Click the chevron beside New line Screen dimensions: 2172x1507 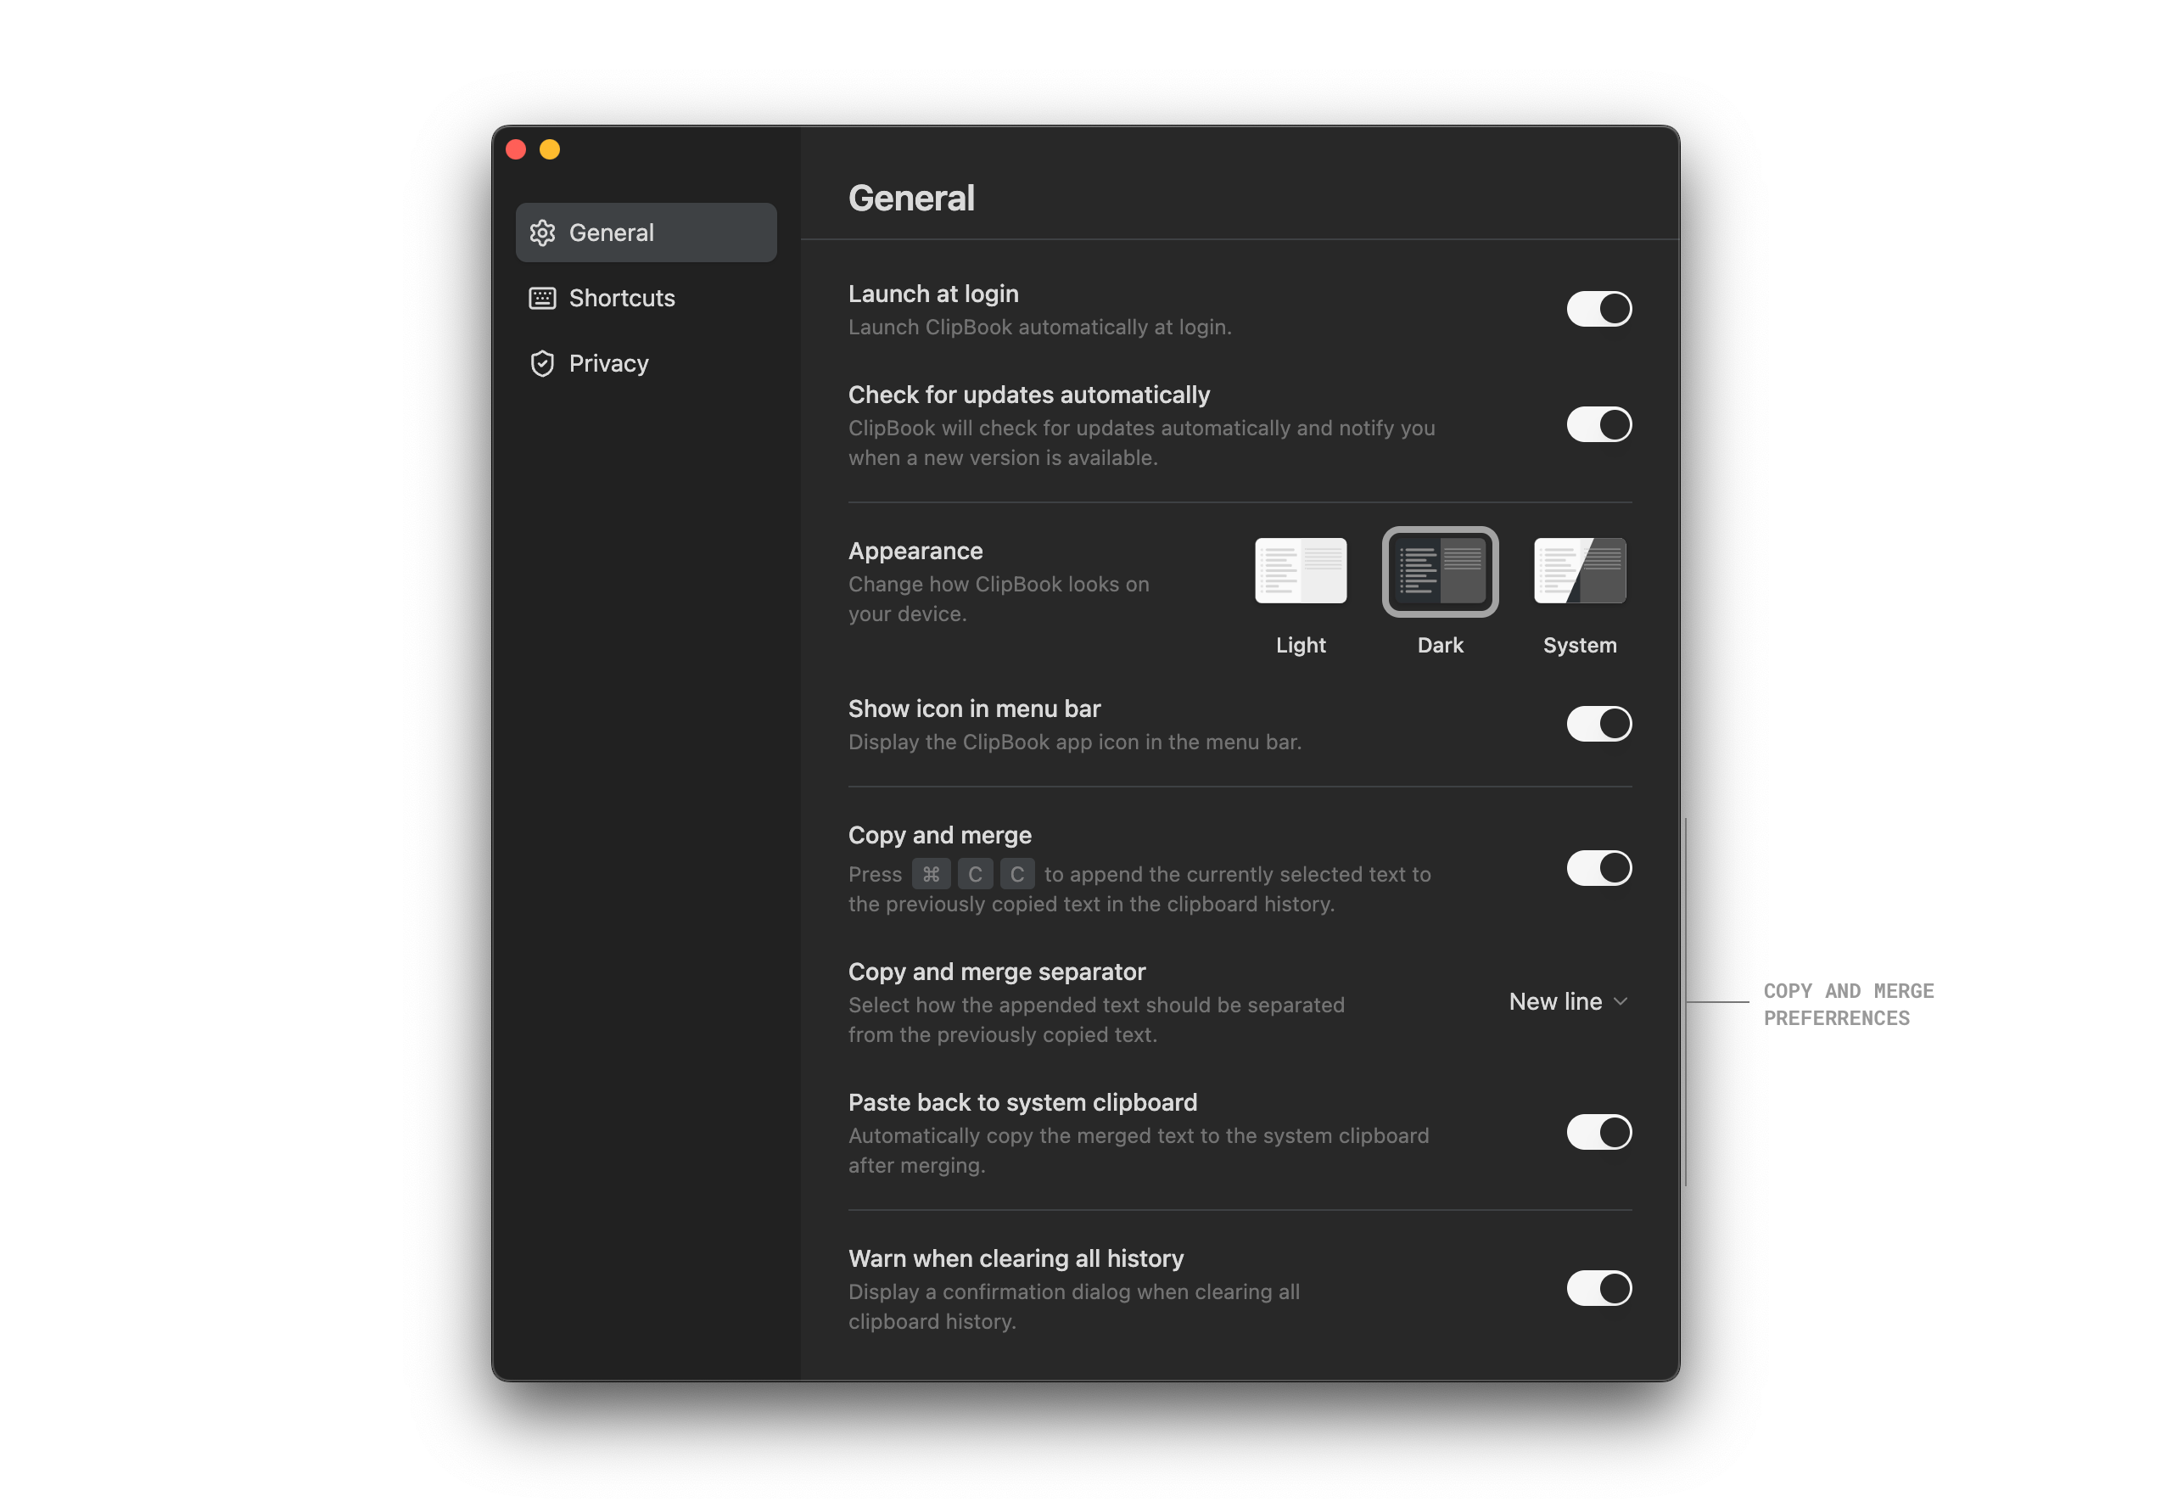point(1620,1002)
